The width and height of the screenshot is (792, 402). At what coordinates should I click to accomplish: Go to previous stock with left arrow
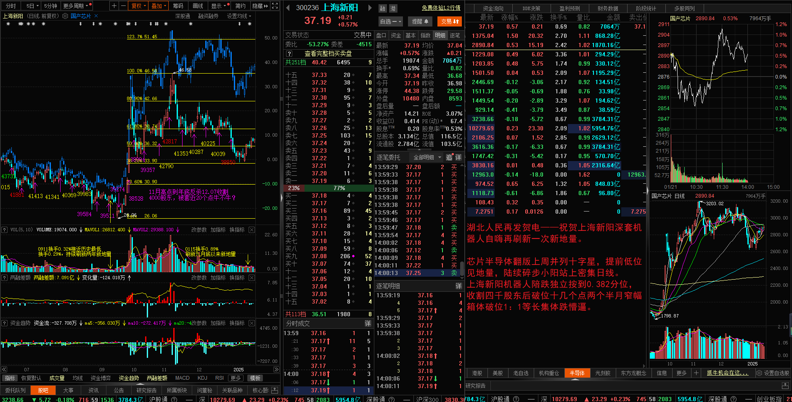pyautogui.click(x=288, y=8)
